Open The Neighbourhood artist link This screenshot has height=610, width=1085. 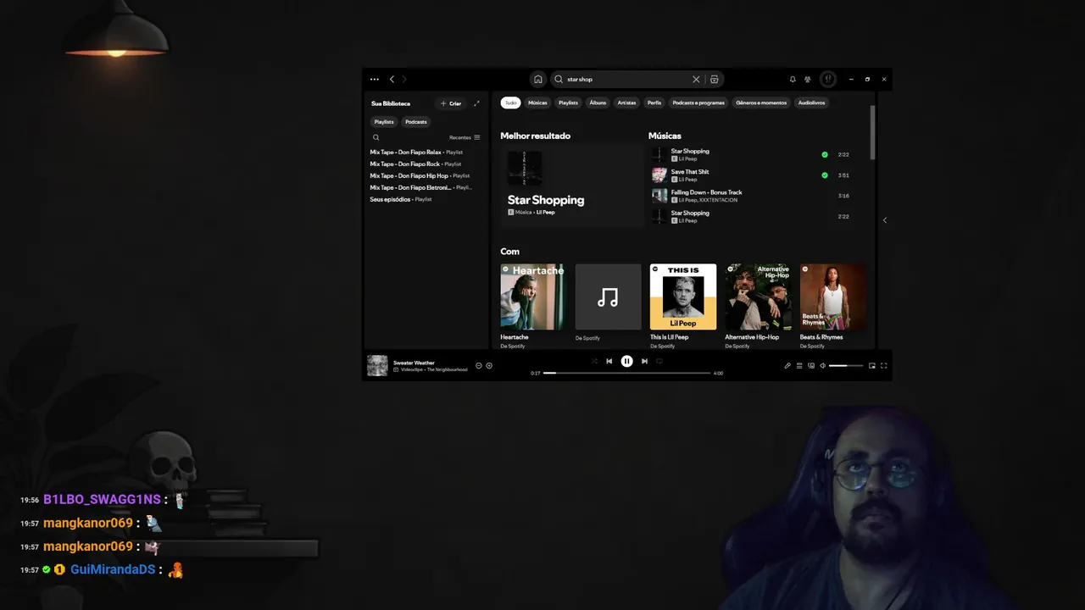(x=447, y=369)
